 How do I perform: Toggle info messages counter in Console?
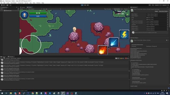click(x=117, y=58)
